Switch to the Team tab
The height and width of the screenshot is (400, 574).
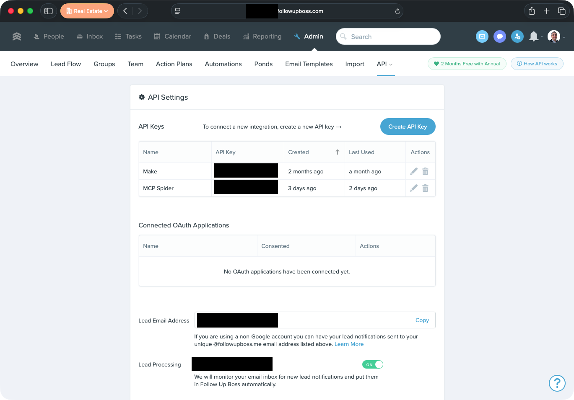click(135, 64)
